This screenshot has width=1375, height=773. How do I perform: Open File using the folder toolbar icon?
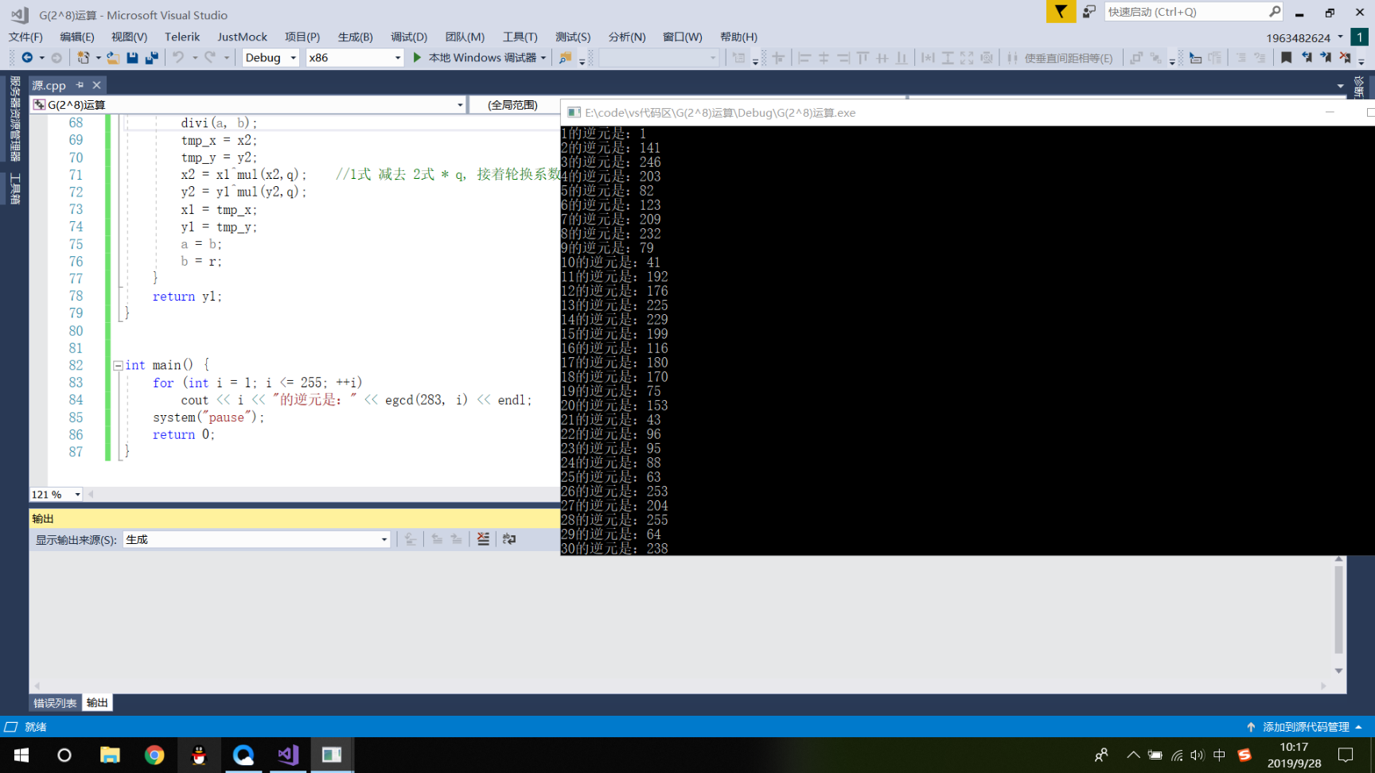coord(113,57)
